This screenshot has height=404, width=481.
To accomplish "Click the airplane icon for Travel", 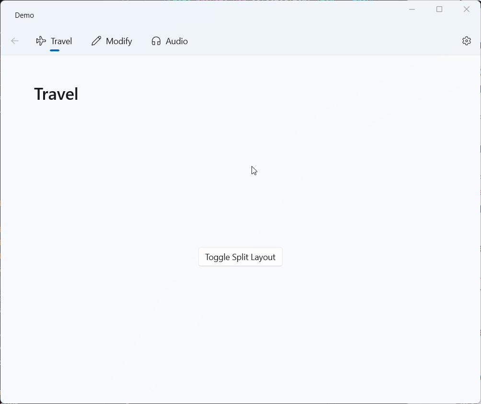I will pos(41,41).
